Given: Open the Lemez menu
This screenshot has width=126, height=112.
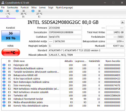Looking at the screenshot, I should pos(42,8).
